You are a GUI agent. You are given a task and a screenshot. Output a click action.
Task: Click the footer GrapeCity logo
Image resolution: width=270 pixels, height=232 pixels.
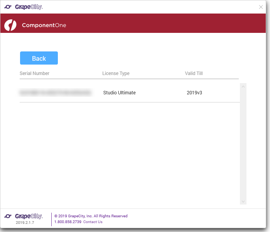[24, 216]
